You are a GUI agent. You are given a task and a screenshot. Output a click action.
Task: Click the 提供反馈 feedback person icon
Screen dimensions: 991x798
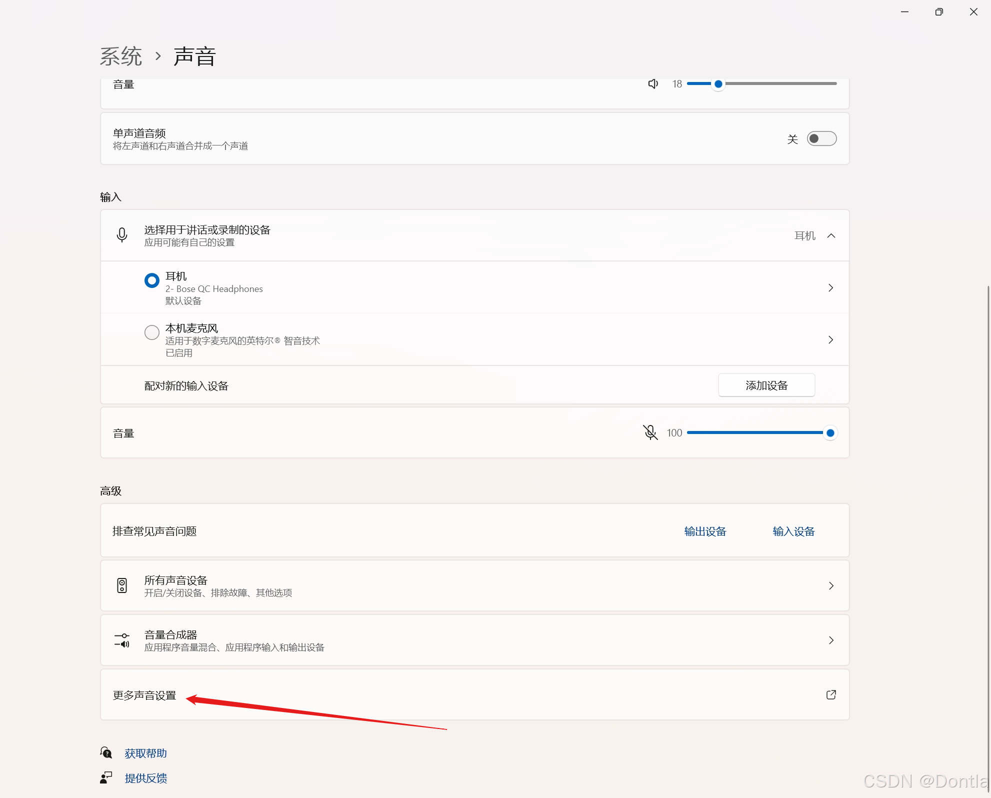[106, 777]
